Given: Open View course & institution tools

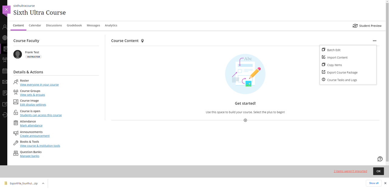Looking at the screenshot, I should click(x=40, y=146).
